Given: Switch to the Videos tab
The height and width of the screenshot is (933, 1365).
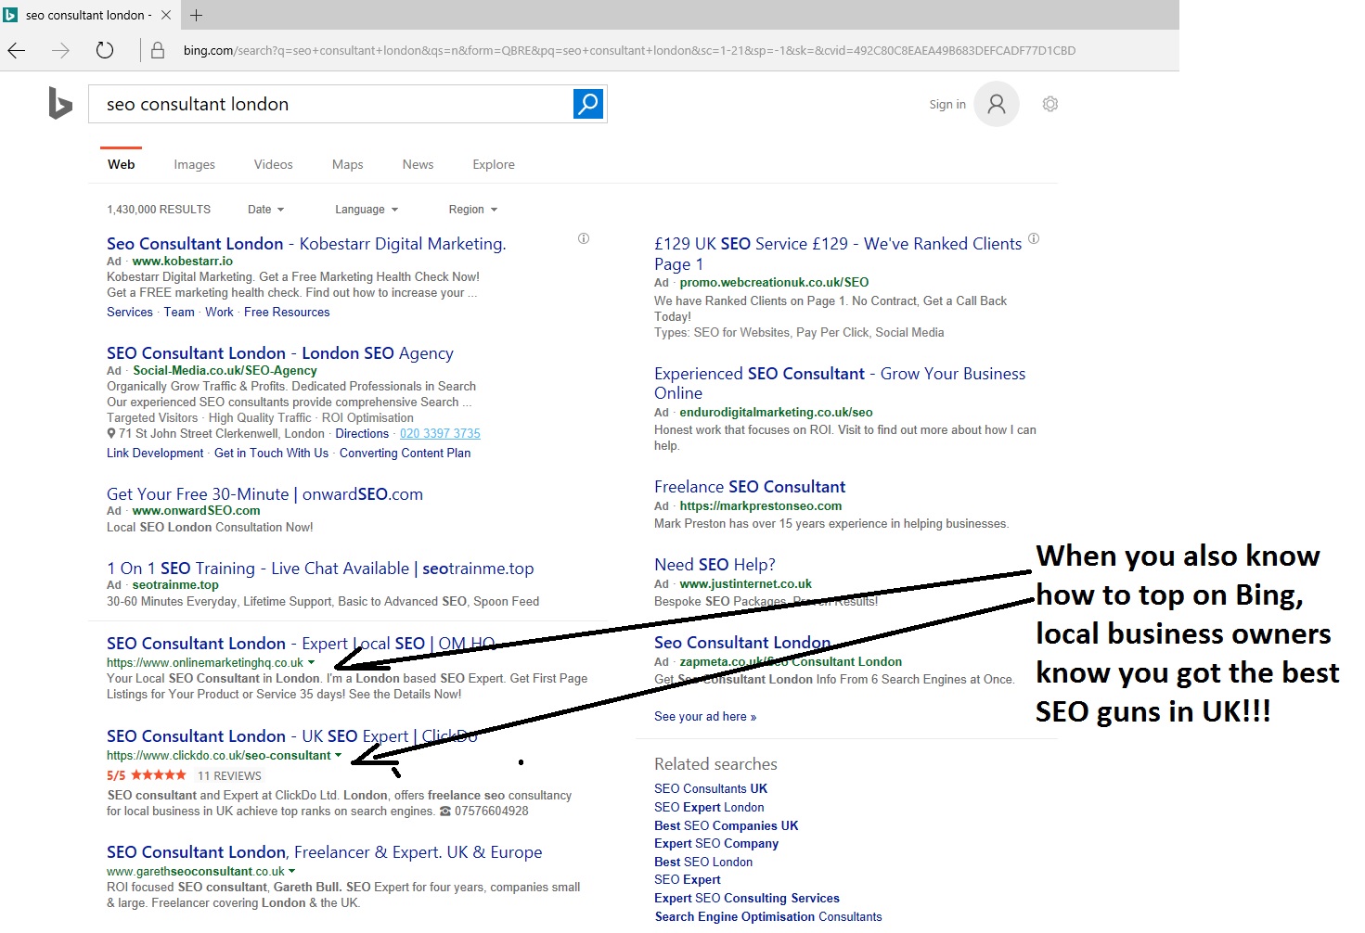Looking at the screenshot, I should coord(273,164).
